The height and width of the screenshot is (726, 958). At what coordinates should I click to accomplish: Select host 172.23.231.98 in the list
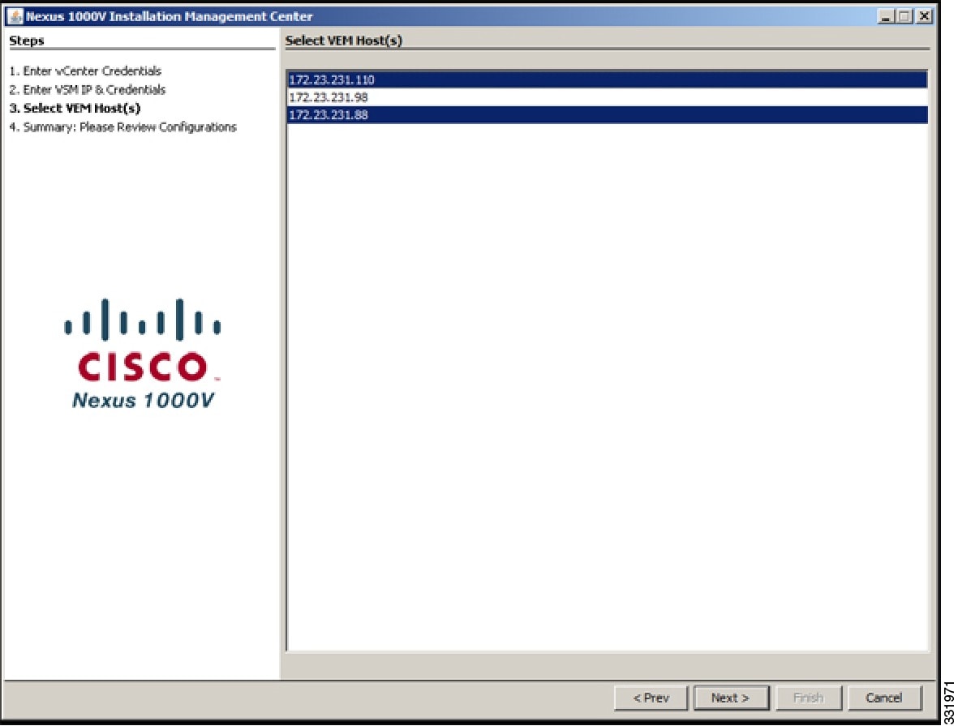pyautogui.click(x=607, y=97)
